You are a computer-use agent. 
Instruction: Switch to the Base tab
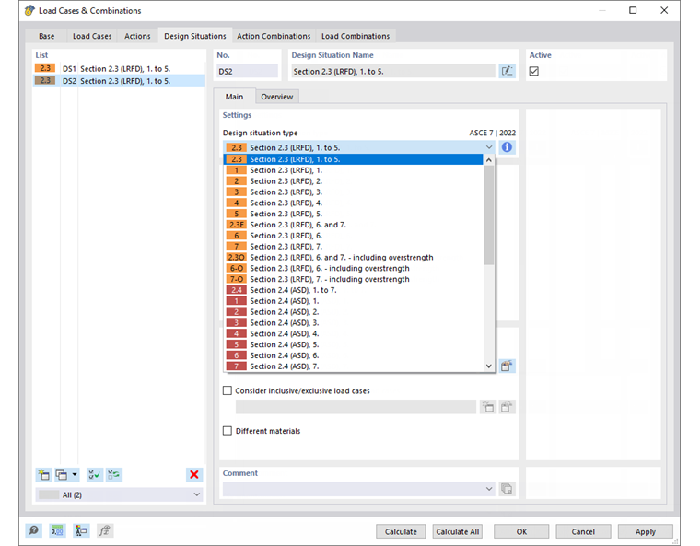pyautogui.click(x=46, y=36)
